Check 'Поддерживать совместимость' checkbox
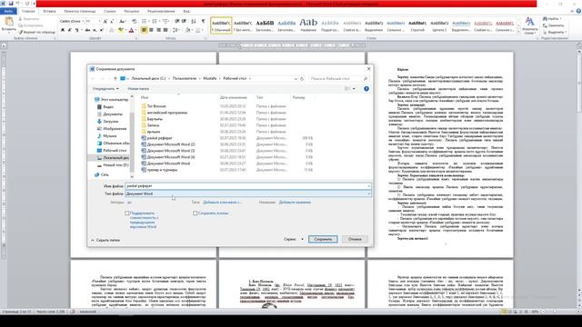The width and height of the screenshot is (582, 327). 127,213
